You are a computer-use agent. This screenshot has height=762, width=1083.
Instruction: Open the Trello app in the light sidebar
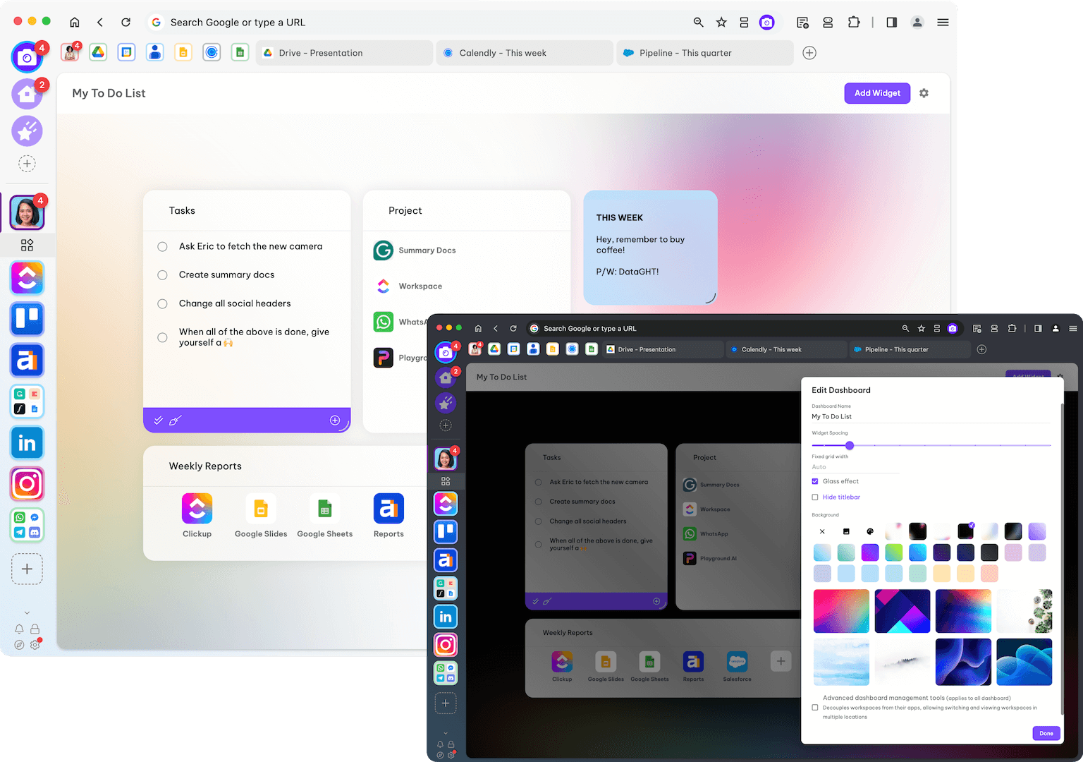point(27,319)
